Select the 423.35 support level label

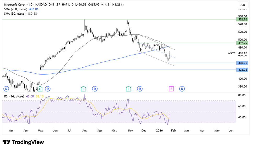242,70
